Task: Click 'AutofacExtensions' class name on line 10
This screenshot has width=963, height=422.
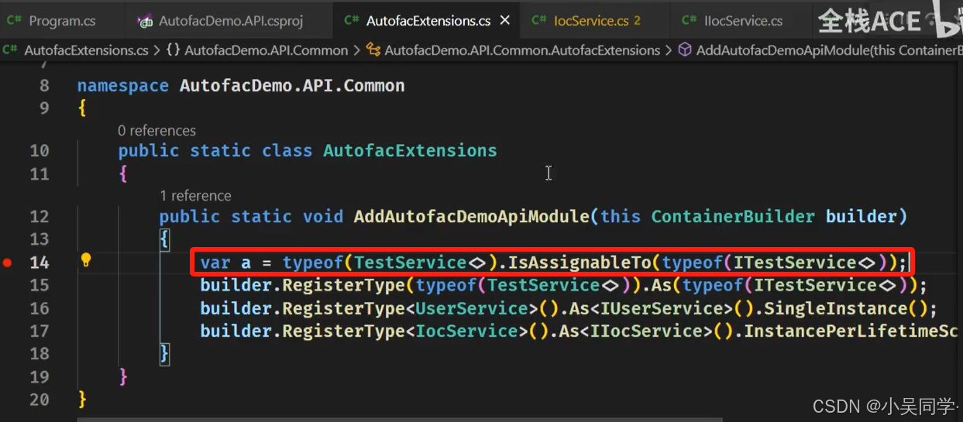Action: (x=410, y=150)
